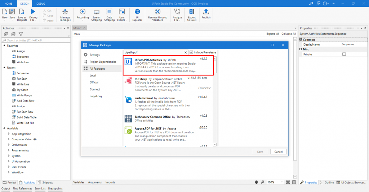Click package list scroll down arrow
The image size is (369, 192).
coord(215,145)
